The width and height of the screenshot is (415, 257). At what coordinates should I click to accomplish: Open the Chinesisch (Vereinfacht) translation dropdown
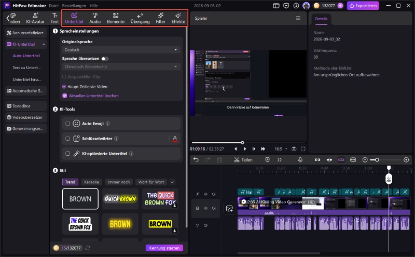click(x=121, y=67)
